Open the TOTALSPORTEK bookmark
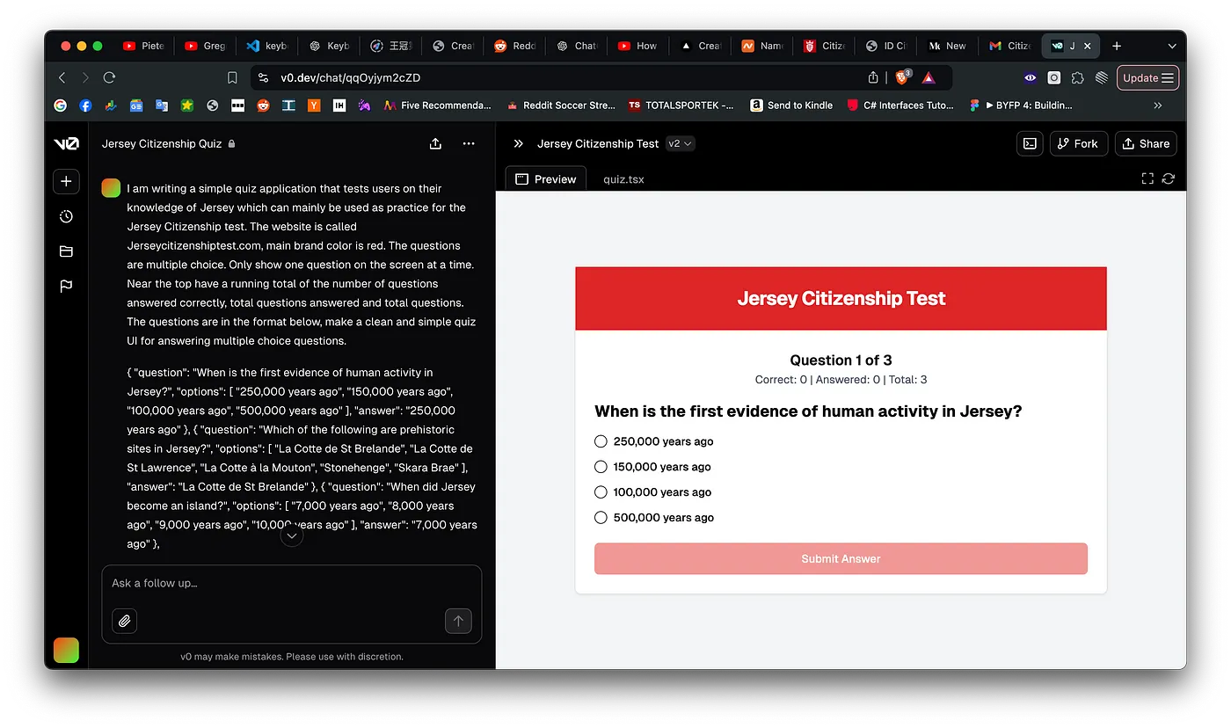 point(681,105)
